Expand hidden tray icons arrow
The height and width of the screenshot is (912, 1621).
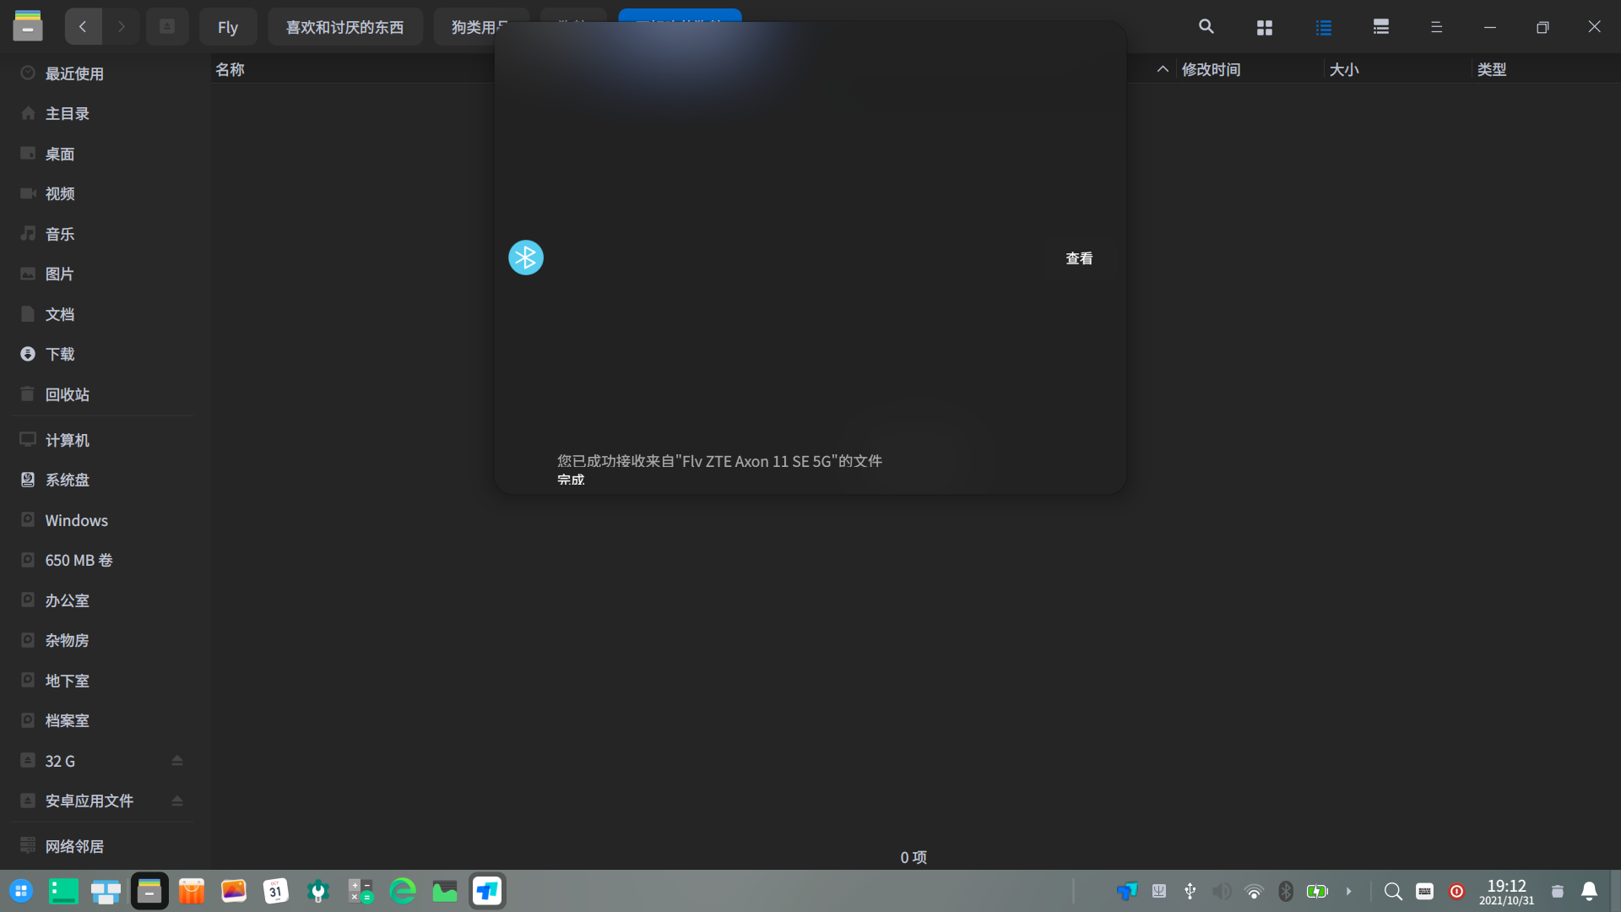[x=1348, y=891]
